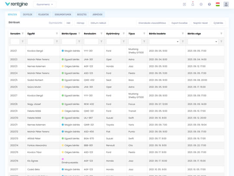Open filter menu for Típus header

[144, 33]
